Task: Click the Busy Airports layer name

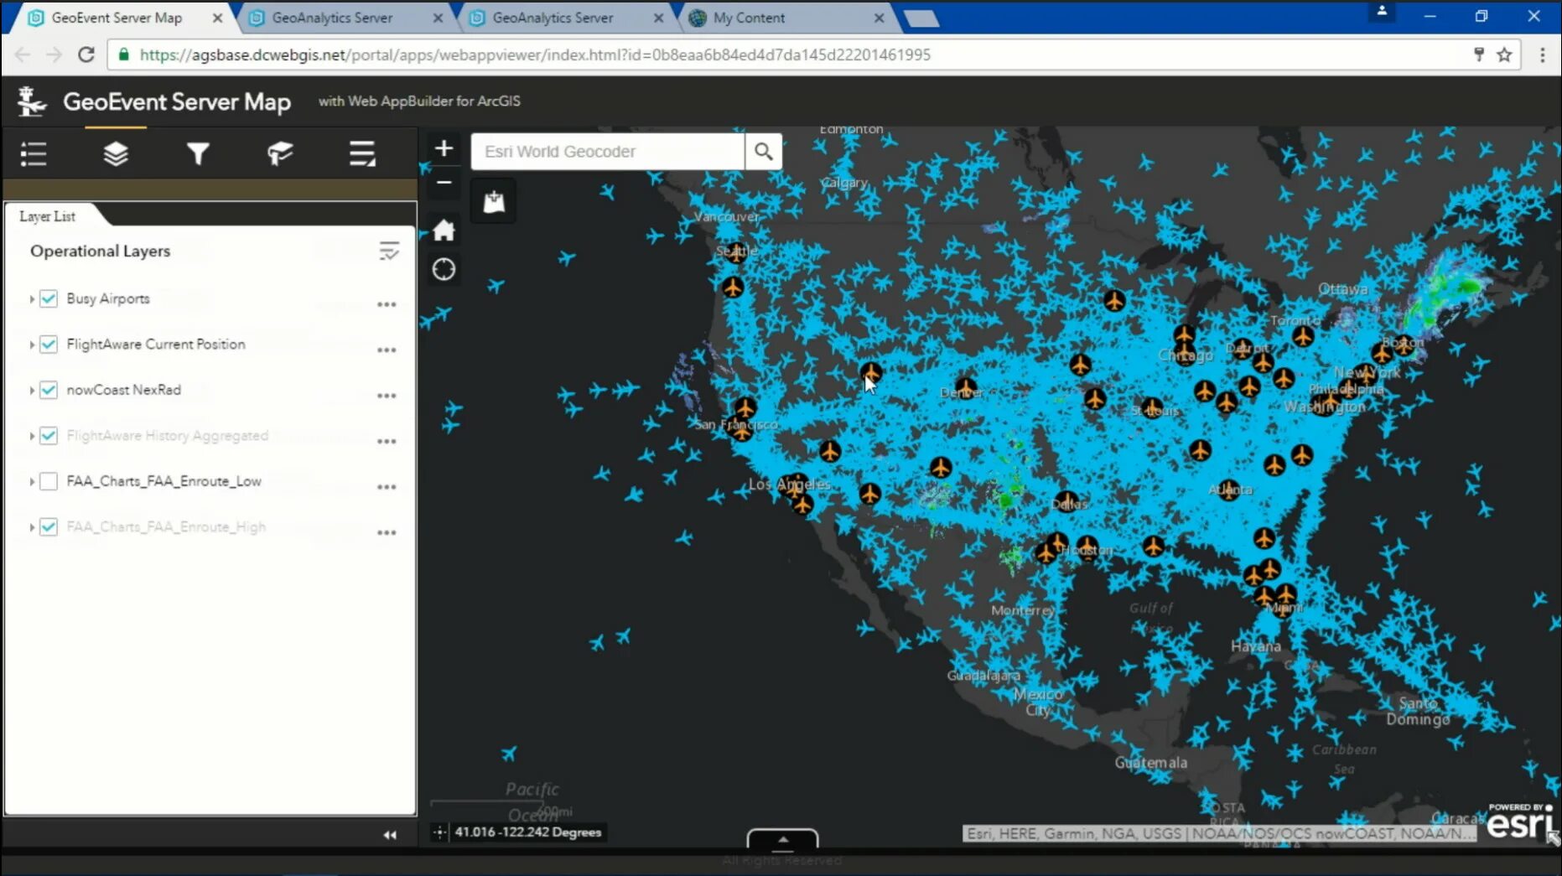Action: [x=108, y=298]
